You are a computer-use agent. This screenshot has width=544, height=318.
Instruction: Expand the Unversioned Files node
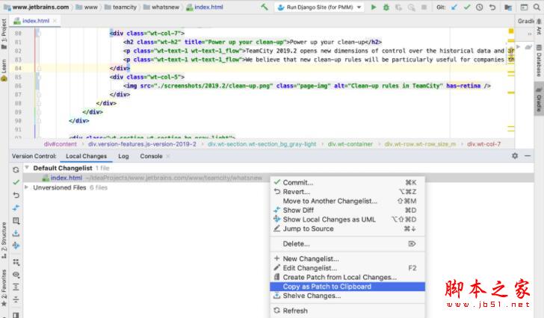coord(28,187)
